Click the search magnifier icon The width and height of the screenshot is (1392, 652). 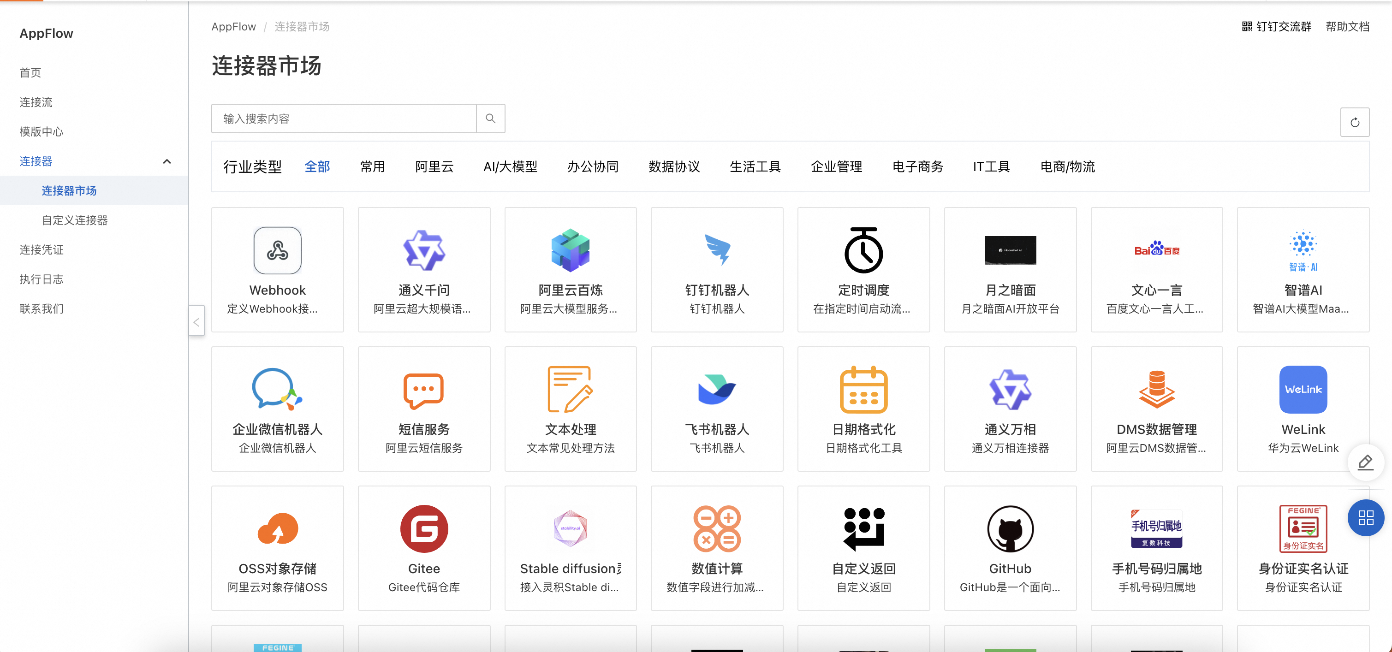[490, 119]
